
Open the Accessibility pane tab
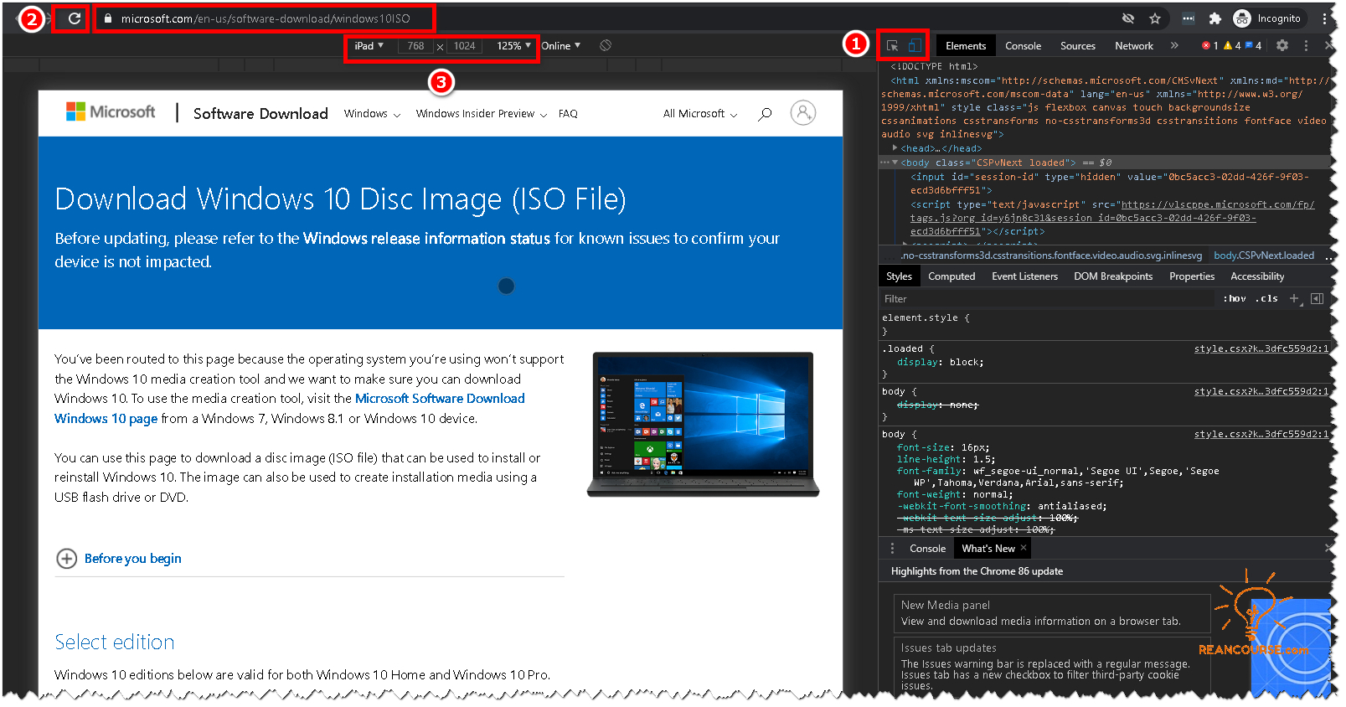pos(1257,276)
